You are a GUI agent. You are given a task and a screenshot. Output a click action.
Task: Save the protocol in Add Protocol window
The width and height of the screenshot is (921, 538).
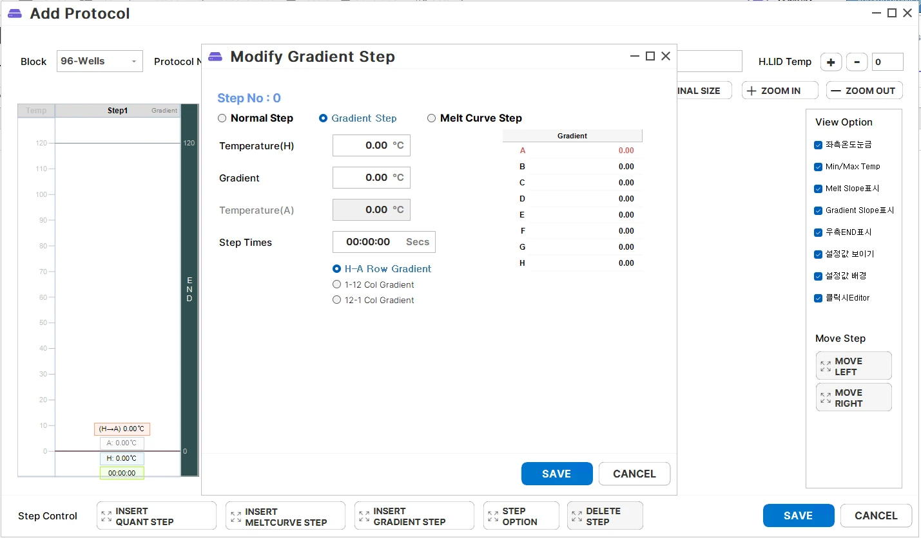799,515
